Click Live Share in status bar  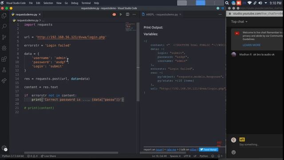point(48,156)
